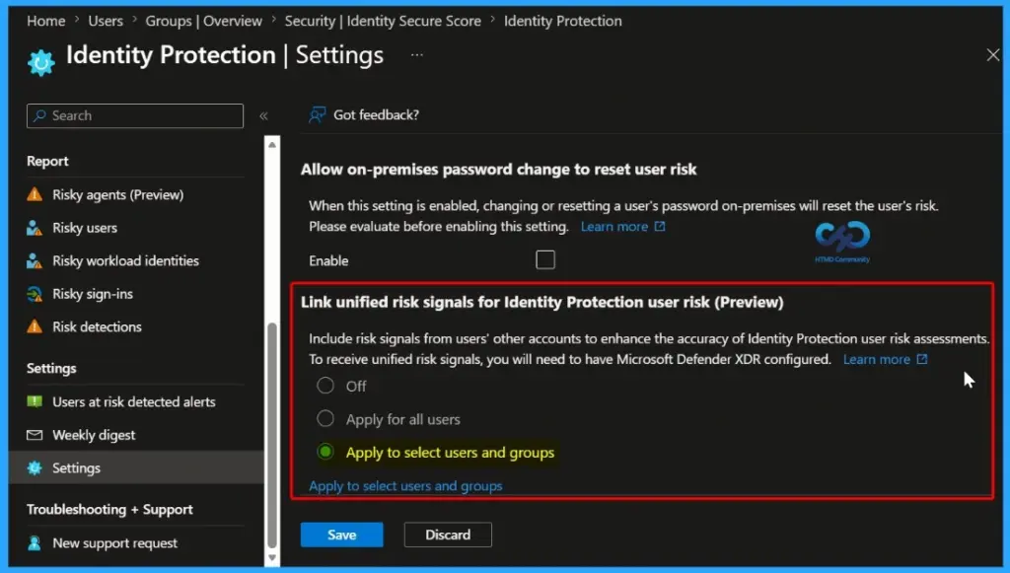Click external link icon after Defender XDR Learn more
Screen dimensions: 1010x573
(922, 359)
